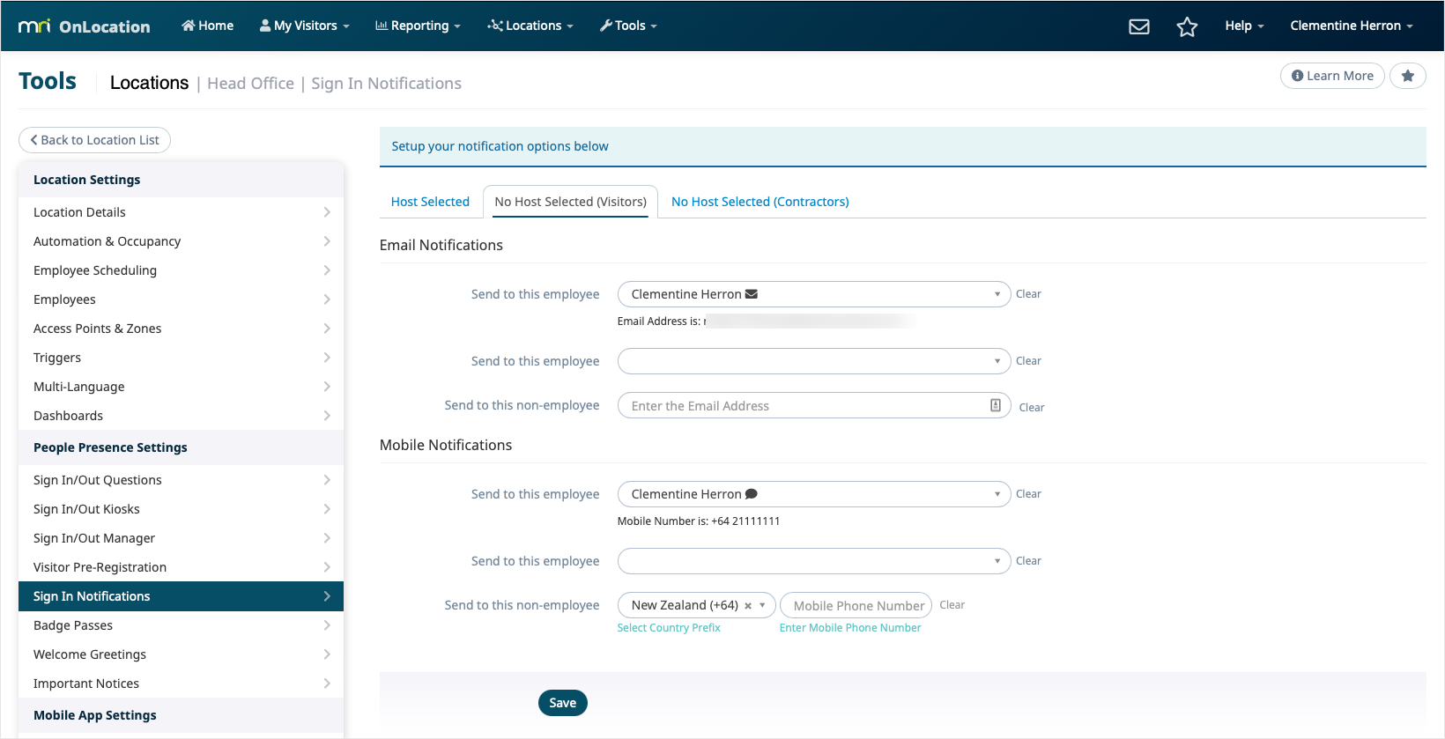1445x739 pixels.
Task: Open the New Zealand (+64) country prefix dropdown
Action: [x=696, y=605]
